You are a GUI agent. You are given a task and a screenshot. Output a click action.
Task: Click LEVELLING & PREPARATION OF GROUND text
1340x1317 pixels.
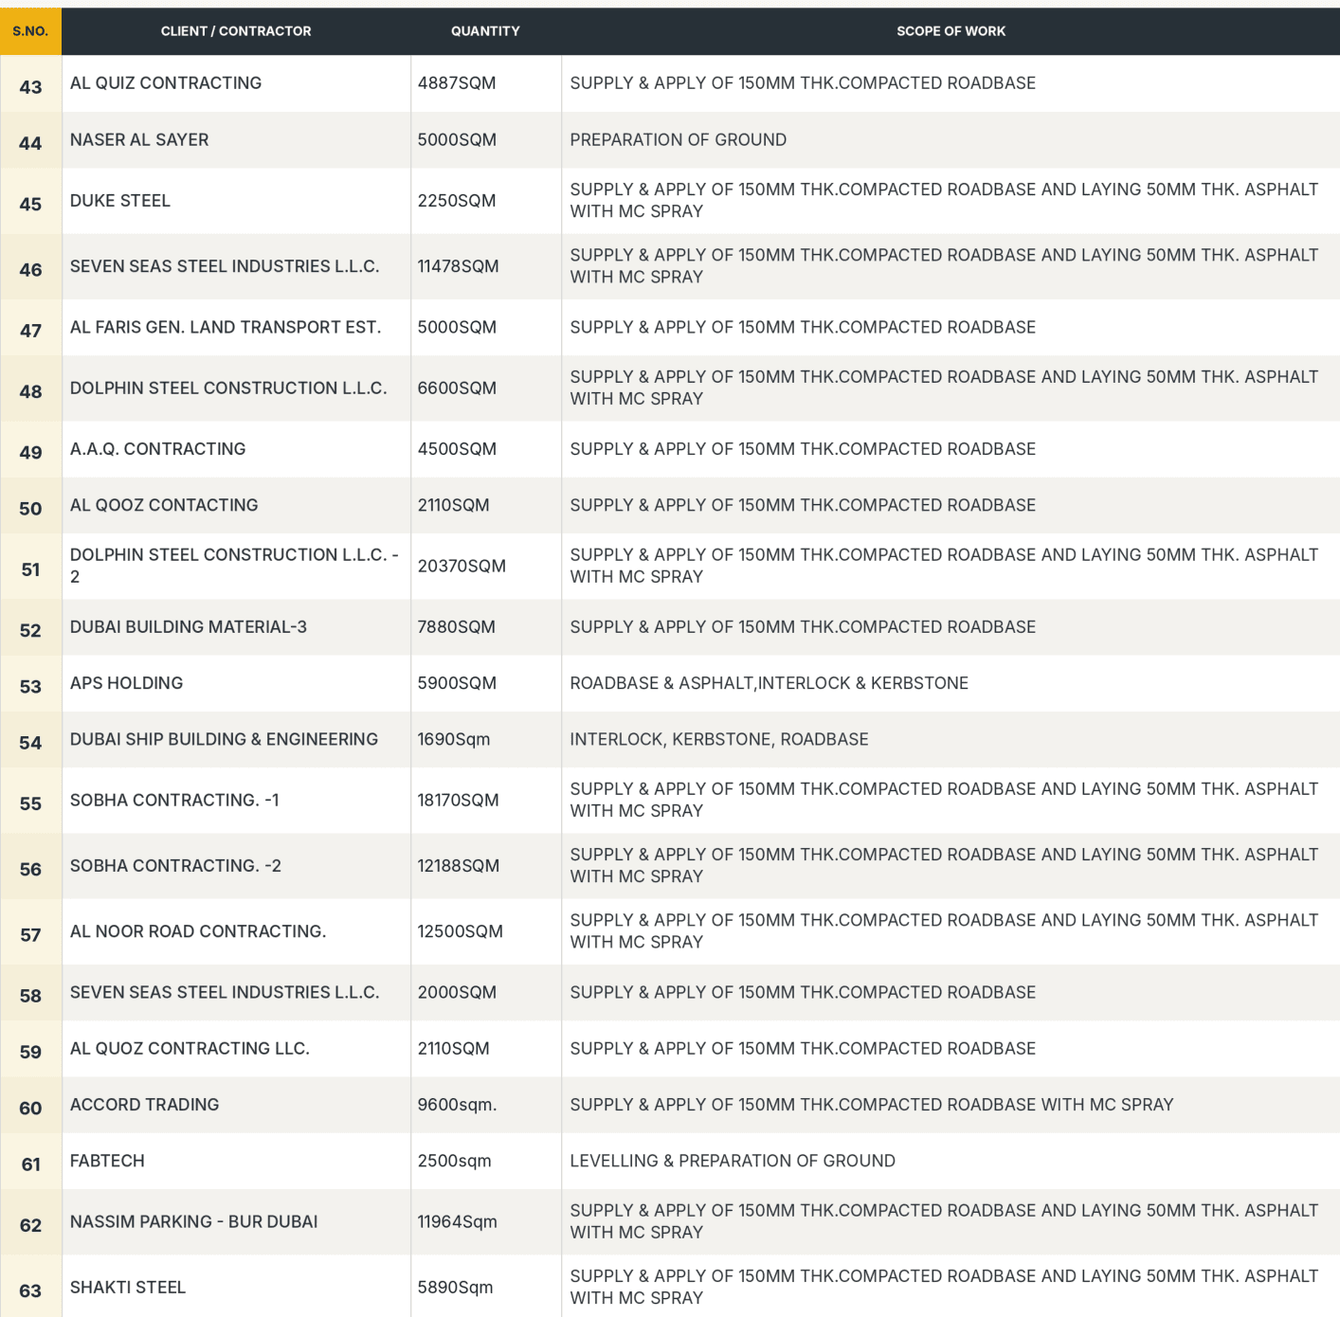733,1161
